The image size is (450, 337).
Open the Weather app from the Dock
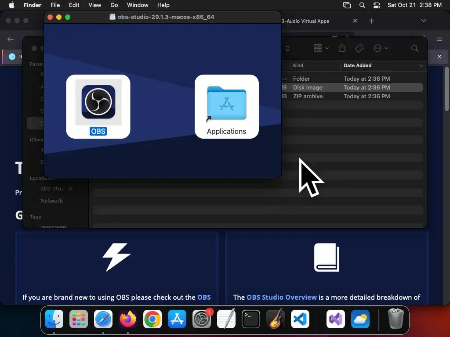[x=360, y=319]
